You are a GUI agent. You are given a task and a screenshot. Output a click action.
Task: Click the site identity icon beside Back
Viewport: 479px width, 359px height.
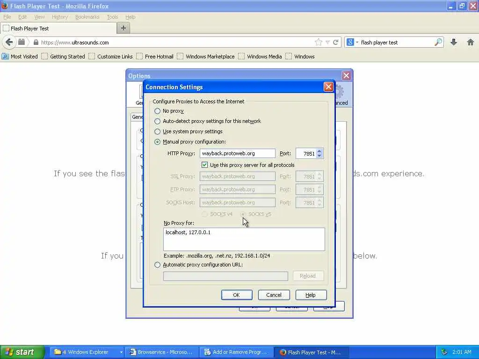[x=22, y=42]
